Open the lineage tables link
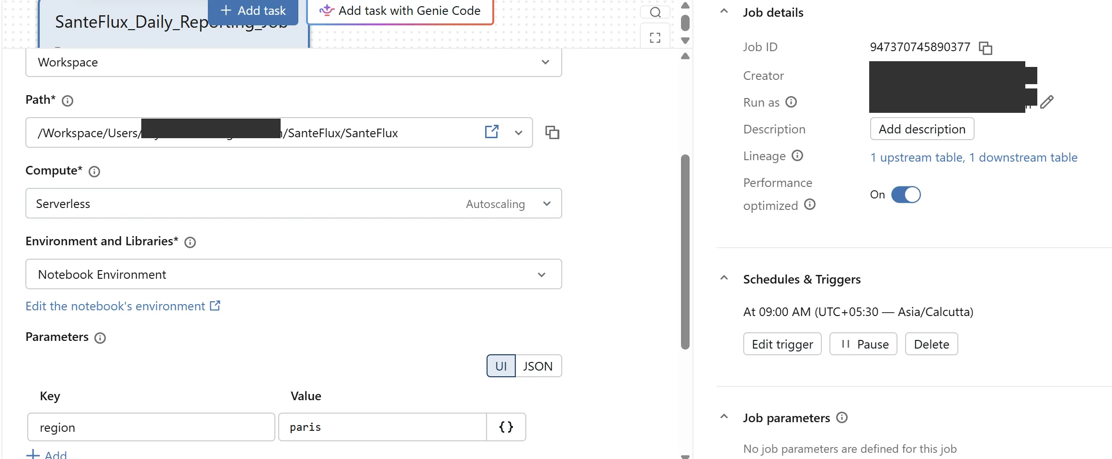Viewport: 1112px width, 459px height. 974,157
